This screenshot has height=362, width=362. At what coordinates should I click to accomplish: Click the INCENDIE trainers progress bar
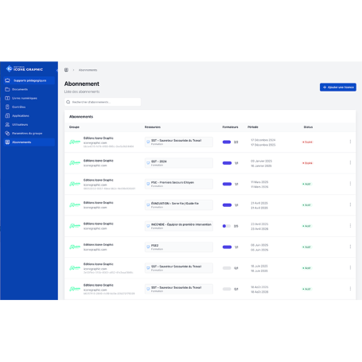click(x=227, y=226)
